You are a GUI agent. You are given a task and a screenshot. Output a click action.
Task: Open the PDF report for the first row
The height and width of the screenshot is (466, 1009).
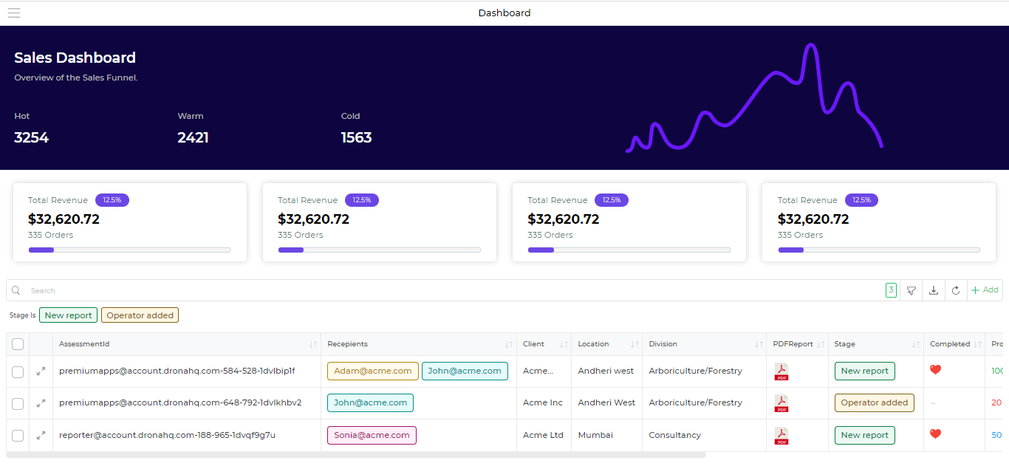coord(781,371)
